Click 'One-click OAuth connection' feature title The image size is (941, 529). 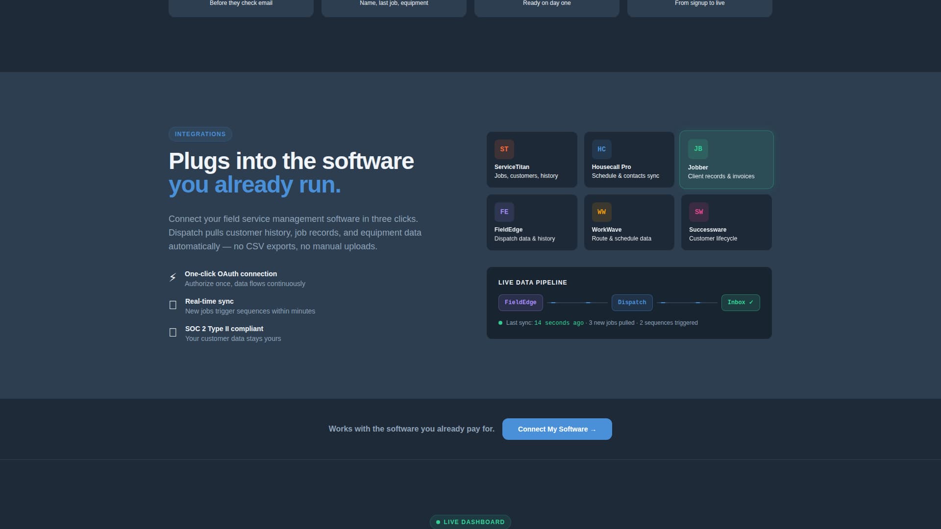pos(231,274)
